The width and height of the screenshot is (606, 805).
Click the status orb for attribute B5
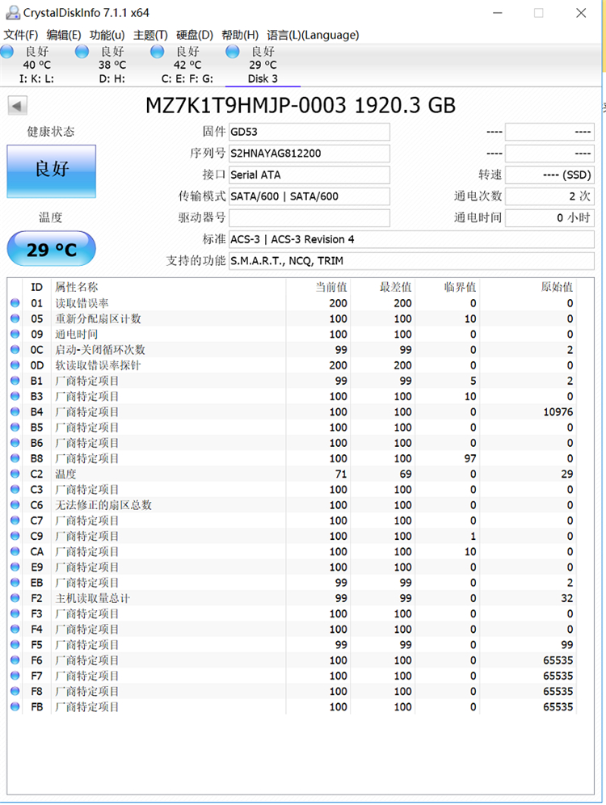tap(15, 427)
